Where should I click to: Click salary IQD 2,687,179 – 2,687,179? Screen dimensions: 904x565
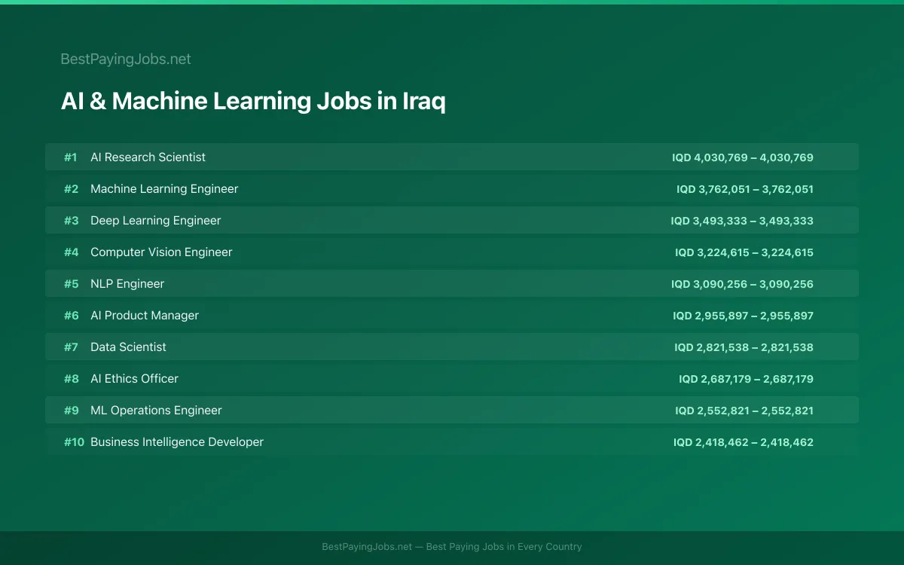746,379
